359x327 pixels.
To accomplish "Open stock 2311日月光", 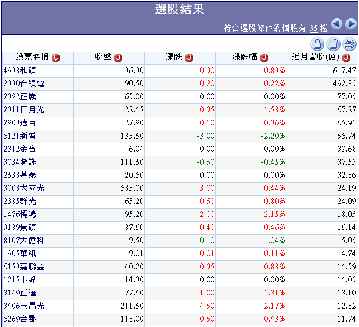I will pos(24,109).
